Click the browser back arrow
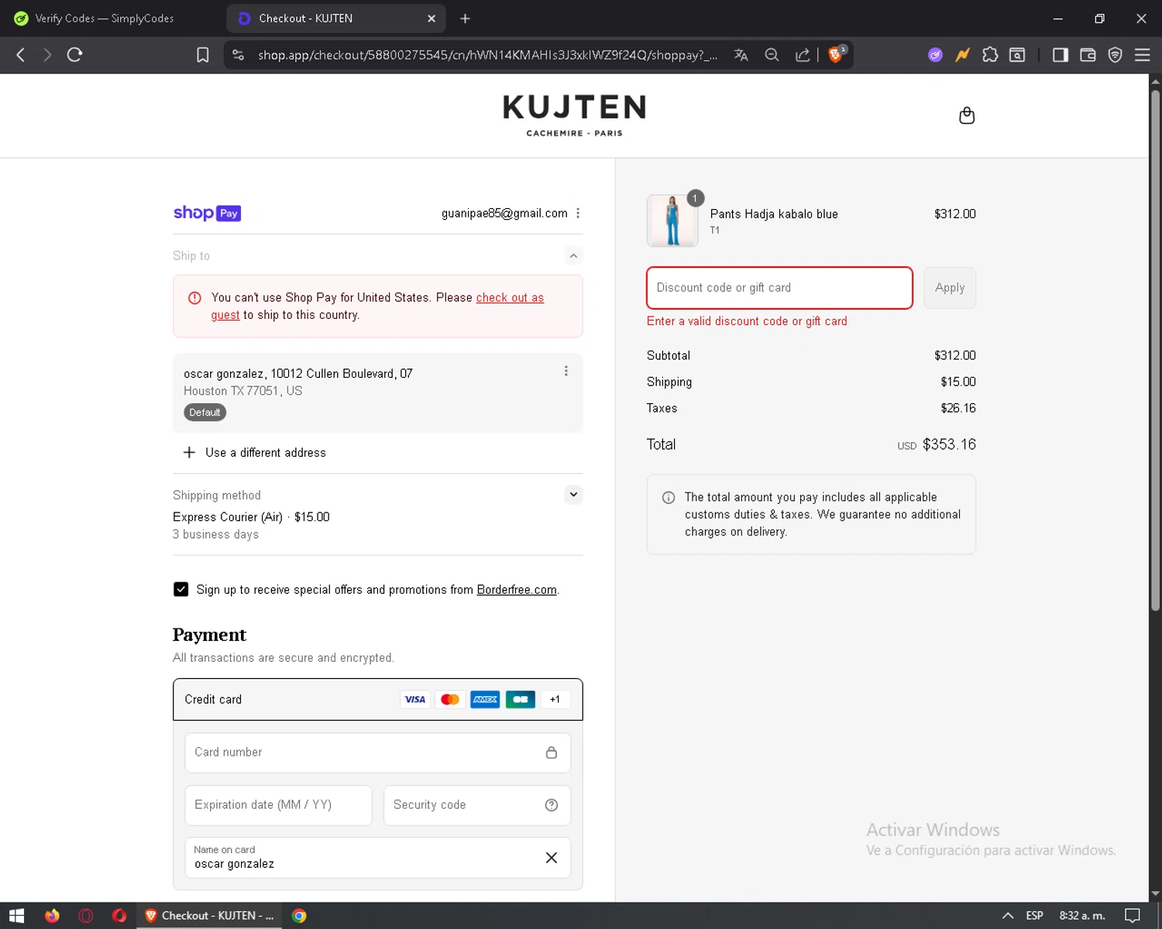1162x929 pixels. pos(21,55)
